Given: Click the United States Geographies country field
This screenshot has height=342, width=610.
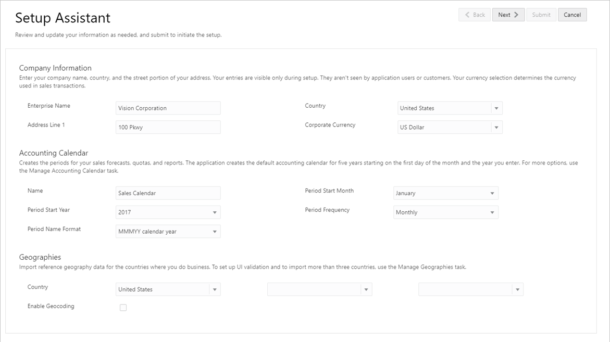Looking at the screenshot, I should (163, 289).
